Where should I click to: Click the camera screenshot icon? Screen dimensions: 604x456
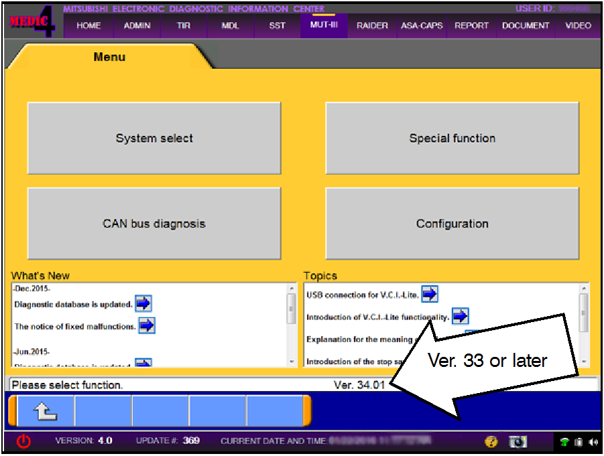tap(518, 441)
